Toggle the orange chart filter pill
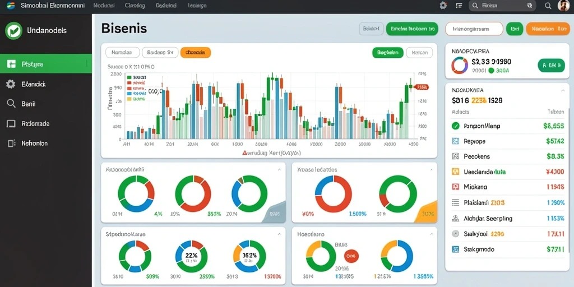 point(196,53)
